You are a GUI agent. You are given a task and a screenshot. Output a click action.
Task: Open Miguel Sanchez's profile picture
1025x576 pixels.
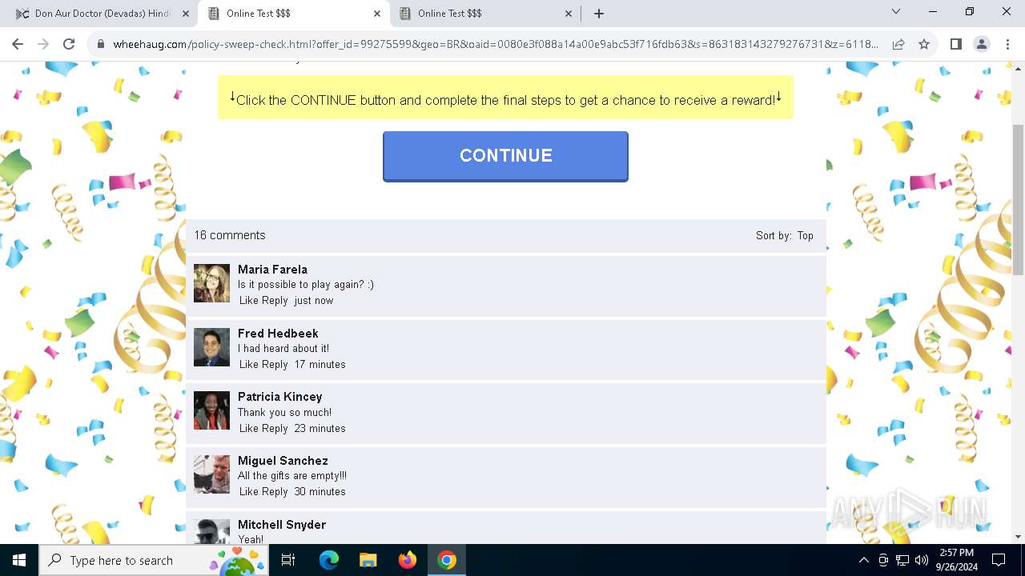tap(211, 474)
